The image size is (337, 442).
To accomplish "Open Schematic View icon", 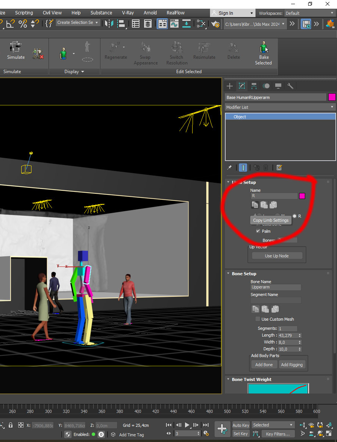I will tap(201, 24).
